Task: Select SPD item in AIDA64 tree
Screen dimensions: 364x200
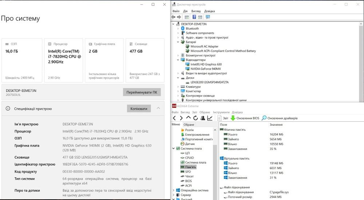Action: (188, 172)
